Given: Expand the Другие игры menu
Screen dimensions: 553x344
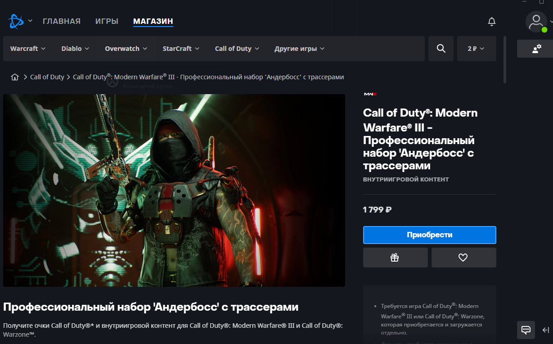Looking at the screenshot, I should click(x=299, y=49).
